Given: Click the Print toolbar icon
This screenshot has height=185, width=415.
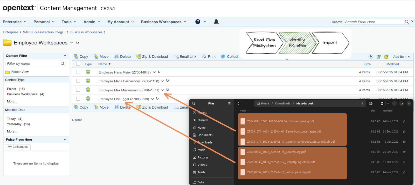Looking at the screenshot, I should [204, 57].
